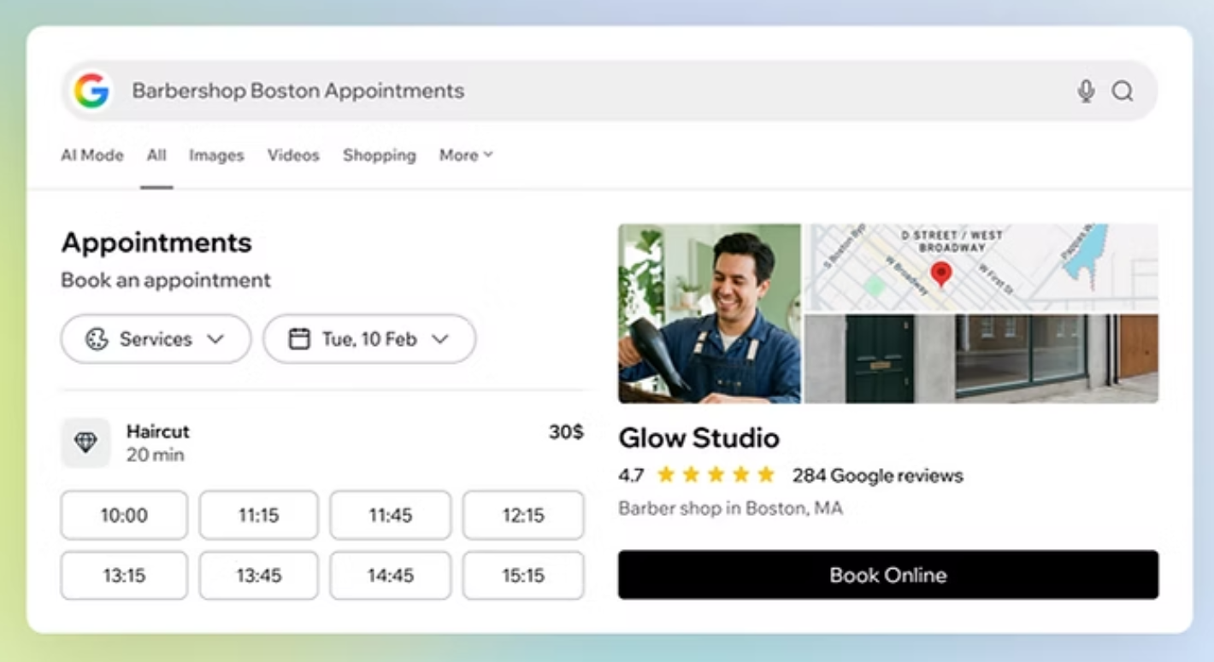Click the barber photo thumbnail
This screenshot has width=1214, height=662.
[709, 313]
